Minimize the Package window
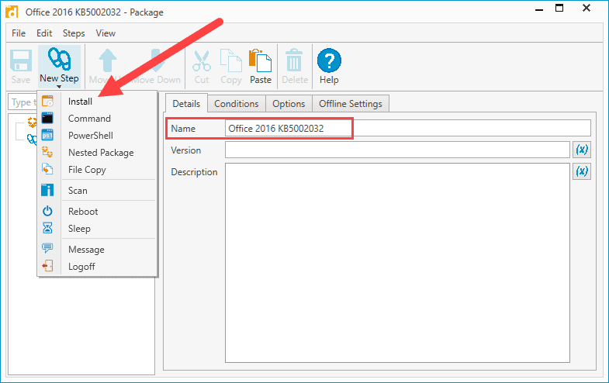Screen dimensions: 609x383 point(539,9)
